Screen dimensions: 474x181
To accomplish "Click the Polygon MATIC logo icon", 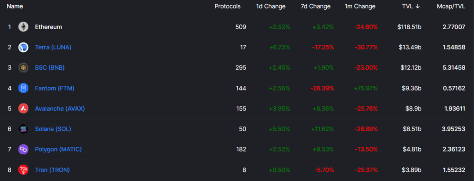I will [23, 149].
